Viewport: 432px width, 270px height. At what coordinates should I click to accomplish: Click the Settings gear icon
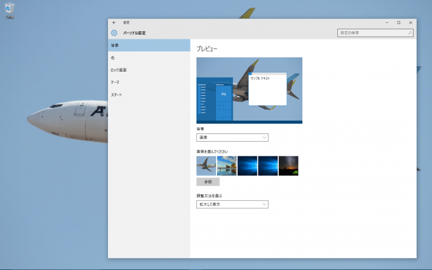click(x=114, y=33)
